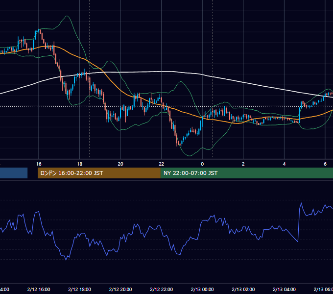Image resolution: width=333 pixels, height=294 pixels.
Task: Click the '20' hour label on the upper axis
Action: (120, 164)
